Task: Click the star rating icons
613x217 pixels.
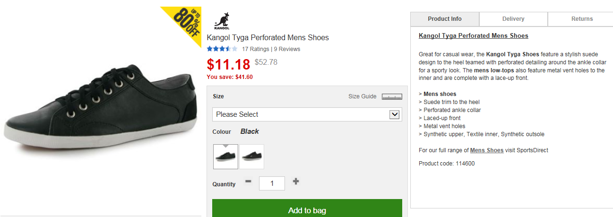Action: point(222,49)
